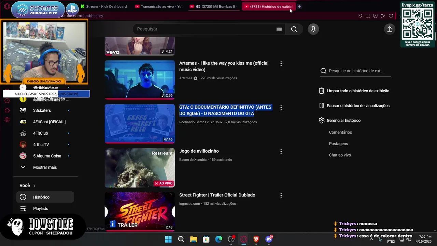
Task: Open options for Artemas music video
Action: [281, 64]
